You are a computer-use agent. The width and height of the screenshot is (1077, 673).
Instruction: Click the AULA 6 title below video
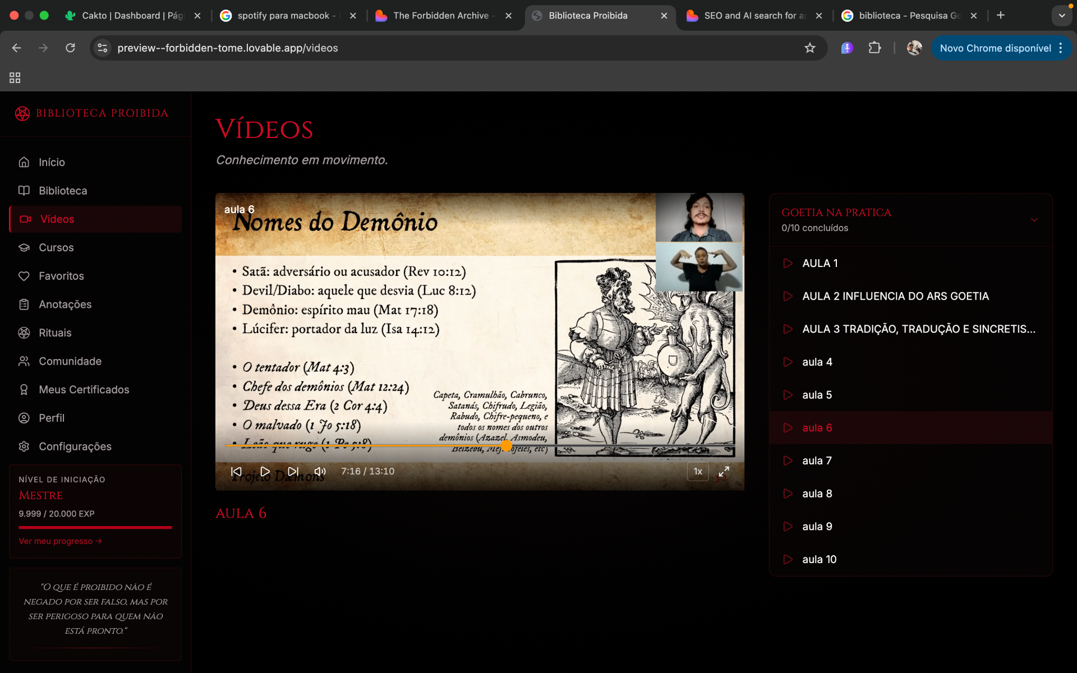(x=241, y=513)
